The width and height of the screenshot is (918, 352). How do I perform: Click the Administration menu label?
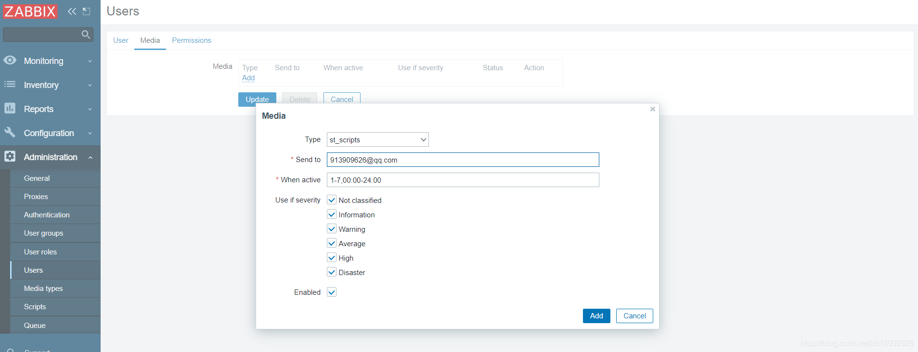51,157
